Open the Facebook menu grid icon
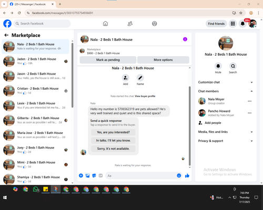This screenshot has height=210, width=263. coord(232,24)
